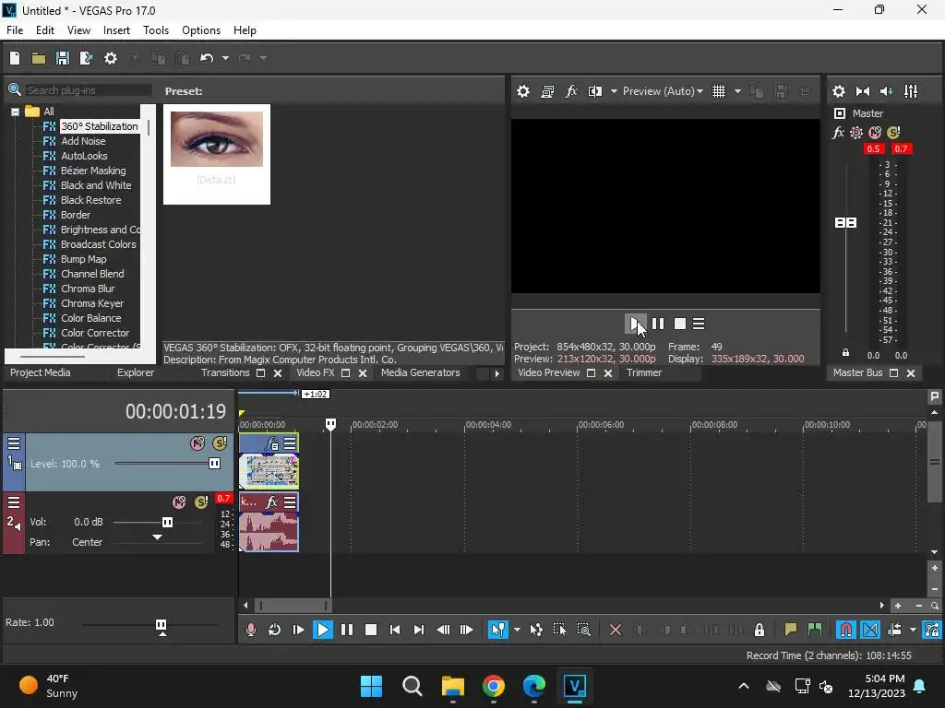
Task: Save the project with the disk icon
Action: (62, 58)
